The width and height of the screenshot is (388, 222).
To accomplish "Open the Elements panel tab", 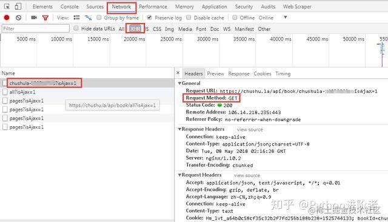I will (42, 7).
